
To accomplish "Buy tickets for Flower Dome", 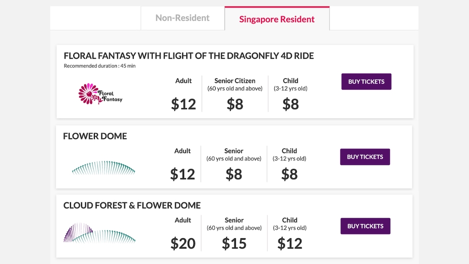I will pos(365,157).
